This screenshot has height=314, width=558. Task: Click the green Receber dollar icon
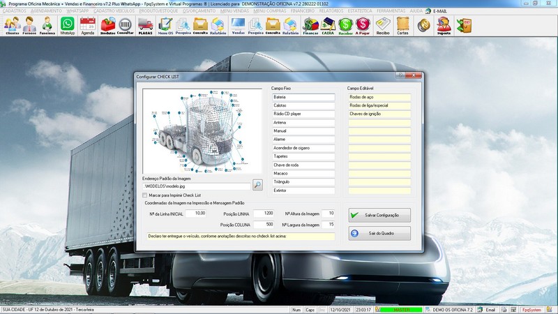pyautogui.click(x=345, y=26)
